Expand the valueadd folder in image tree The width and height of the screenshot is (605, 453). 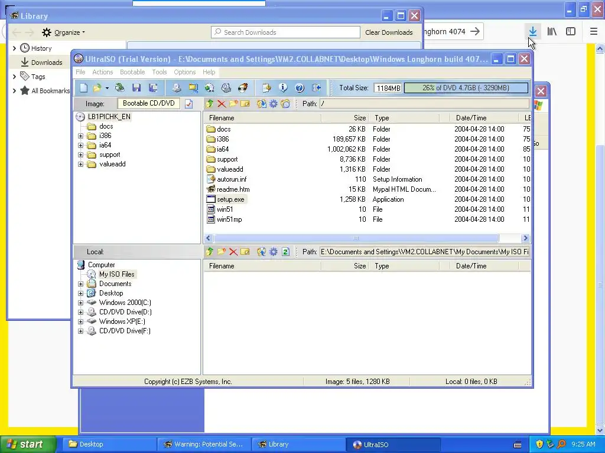(x=80, y=164)
